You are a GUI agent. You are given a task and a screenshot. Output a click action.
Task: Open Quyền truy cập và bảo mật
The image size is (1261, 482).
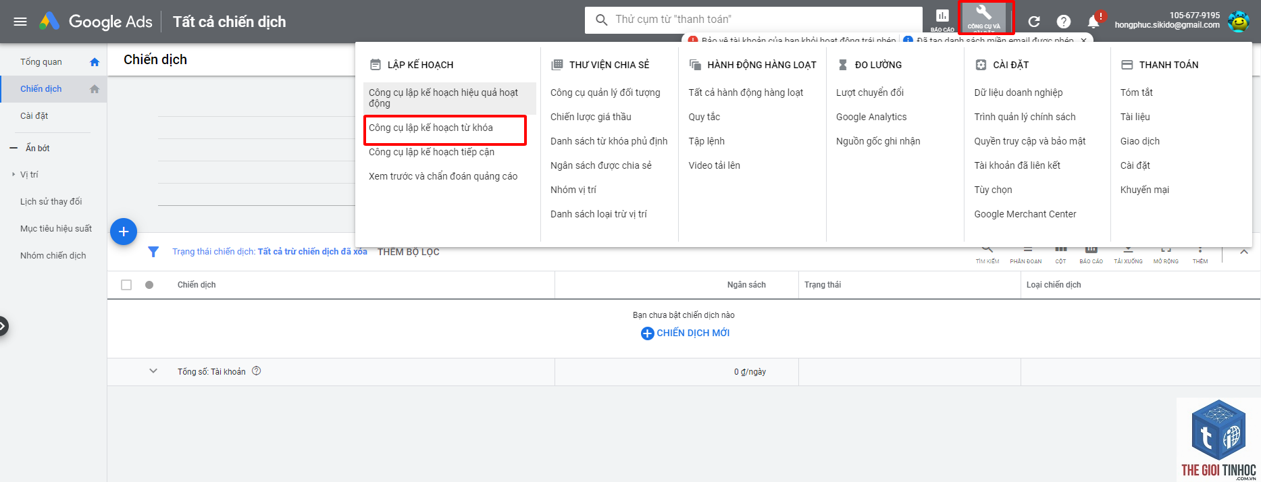coord(1030,141)
